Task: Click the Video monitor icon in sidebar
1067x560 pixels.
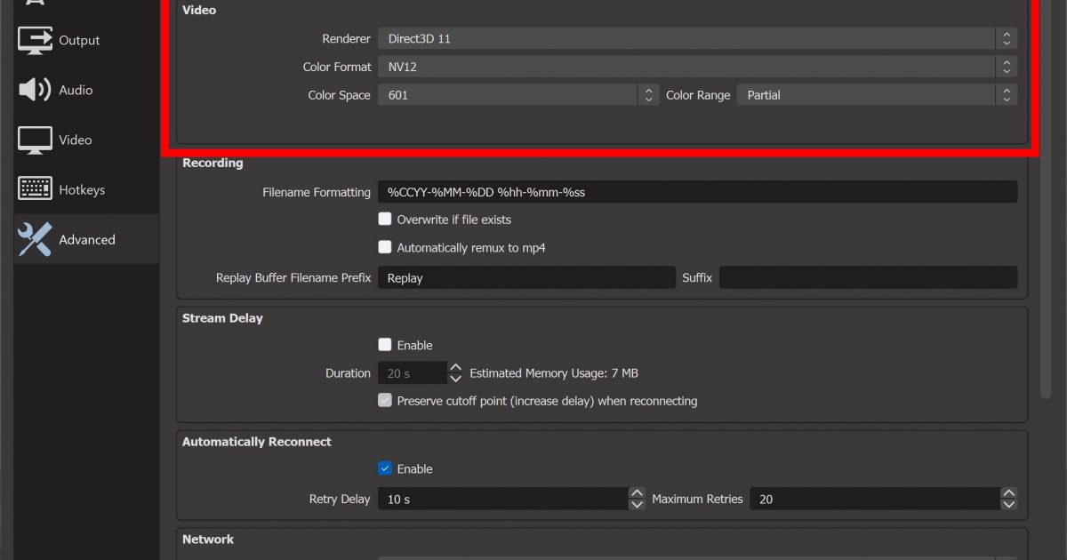Action: (36, 140)
